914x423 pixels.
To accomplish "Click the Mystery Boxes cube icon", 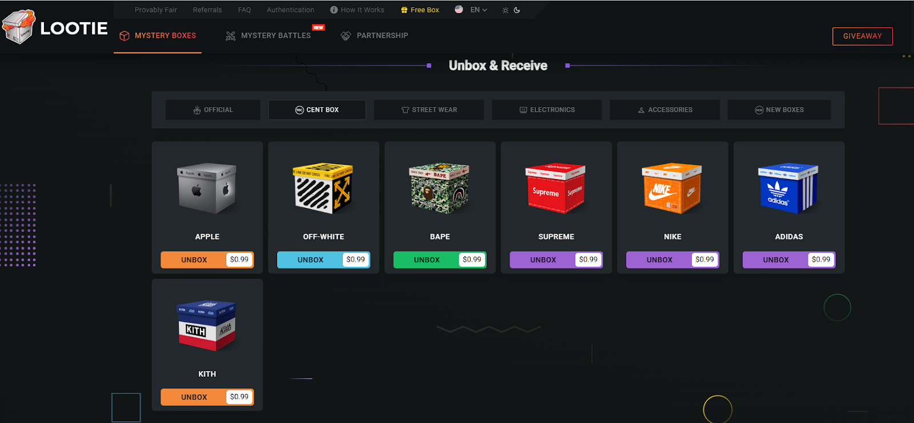I will tap(124, 36).
